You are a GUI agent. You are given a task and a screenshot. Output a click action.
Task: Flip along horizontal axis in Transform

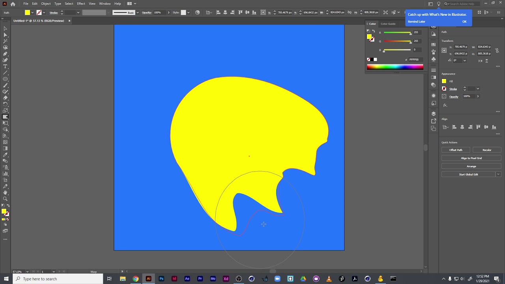480,61
